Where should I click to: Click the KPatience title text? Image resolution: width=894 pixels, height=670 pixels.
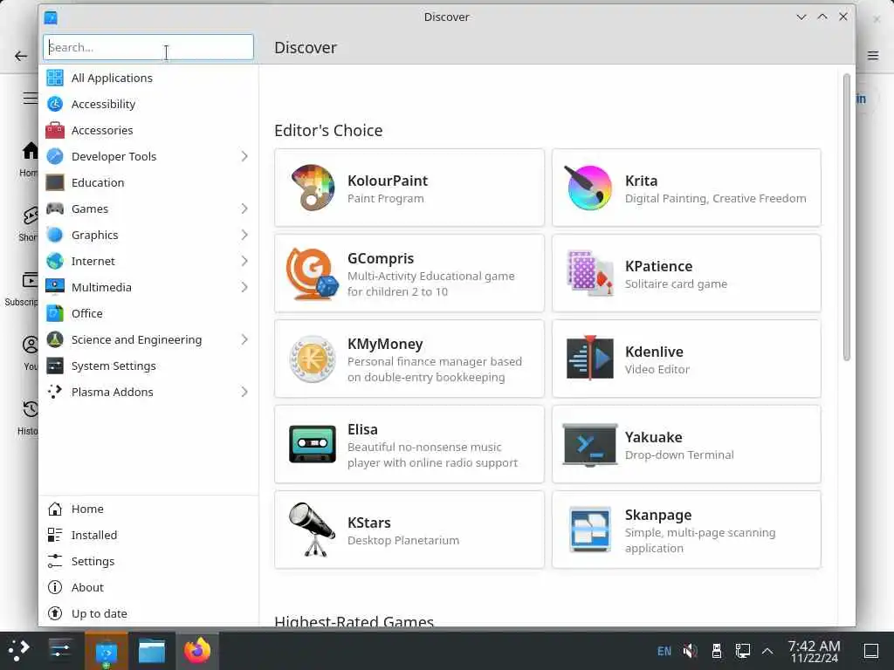pos(658,266)
